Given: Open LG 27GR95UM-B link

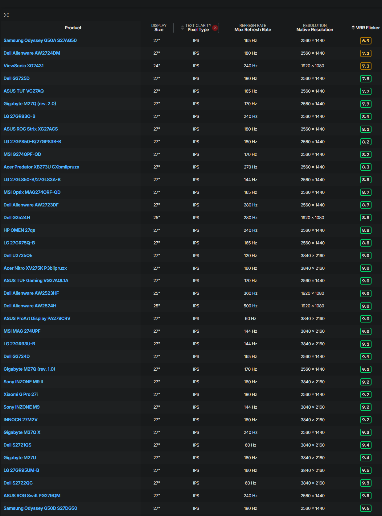Looking at the screenshot, I should (x=21, y=470).
